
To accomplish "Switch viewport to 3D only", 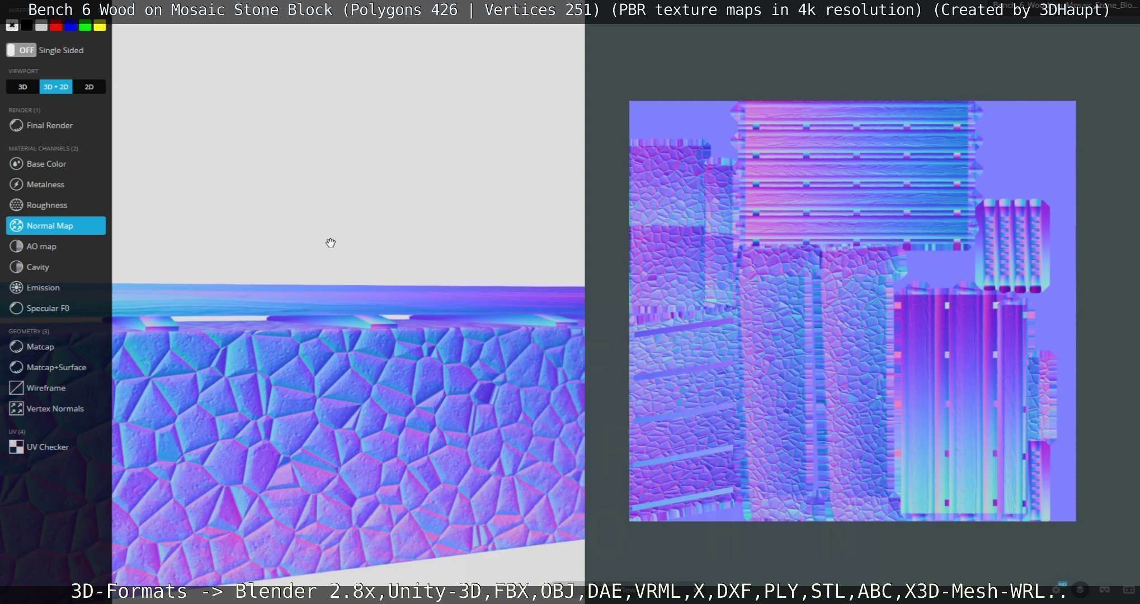I will [x=22, y=87].
